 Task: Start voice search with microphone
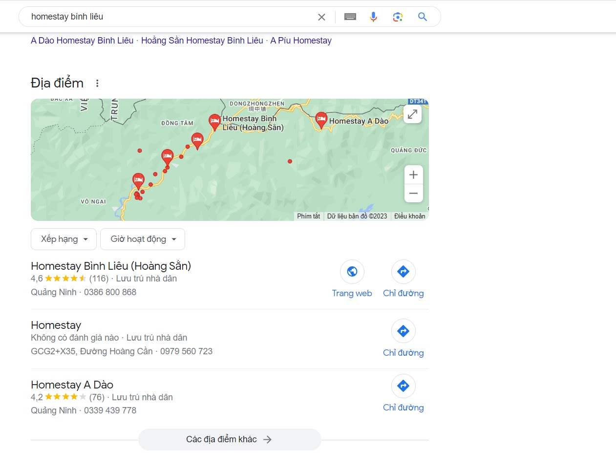coord(373,17)
